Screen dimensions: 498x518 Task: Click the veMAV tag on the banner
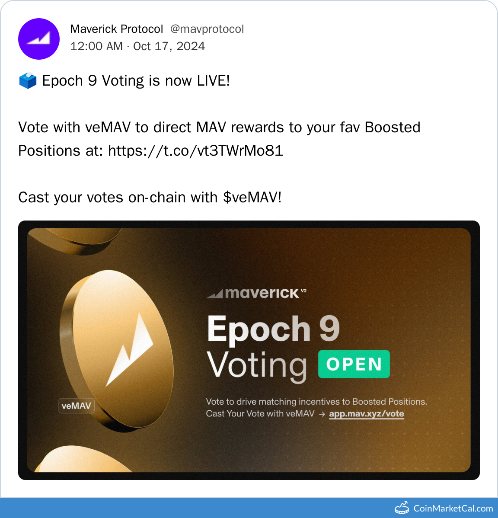(77, 406)
